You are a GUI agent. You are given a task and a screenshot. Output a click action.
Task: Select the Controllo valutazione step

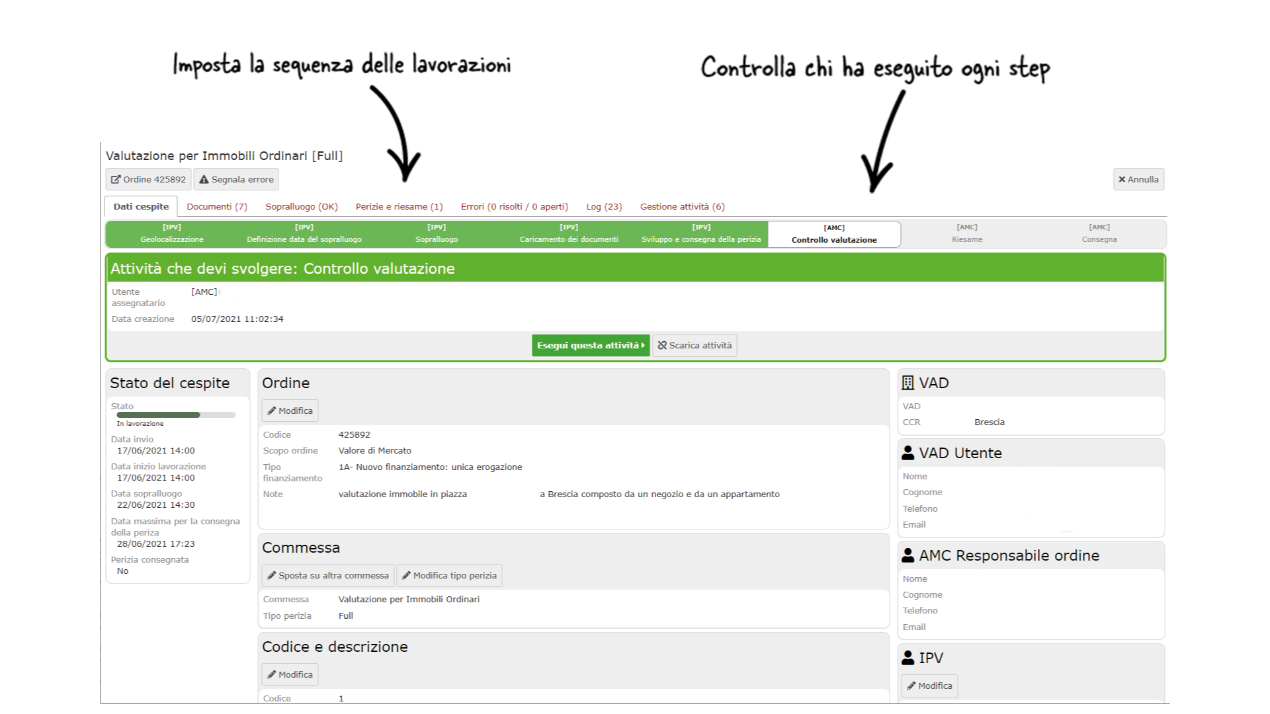coord(834,234)
